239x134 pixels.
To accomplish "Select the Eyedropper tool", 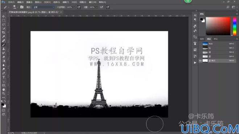I will click(x=3, y=37).
